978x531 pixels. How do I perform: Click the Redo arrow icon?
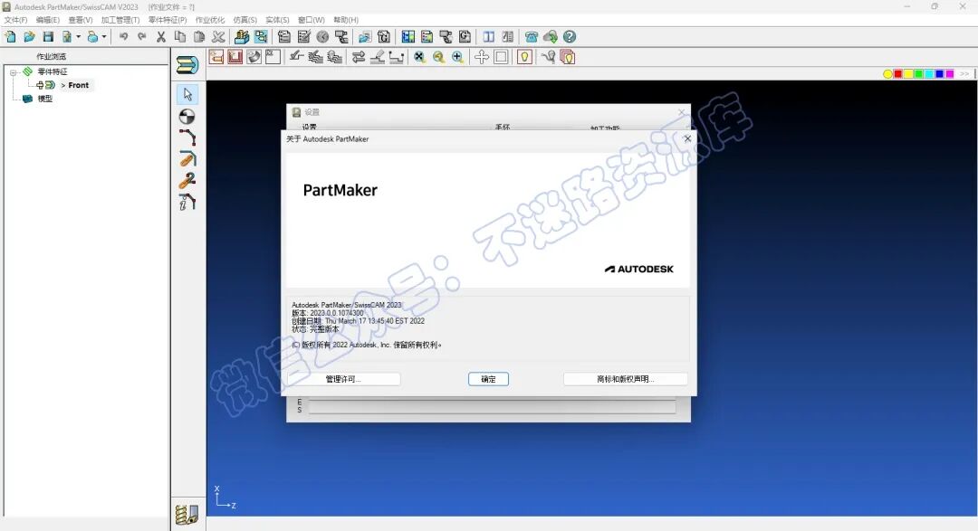tap(142, 37)
